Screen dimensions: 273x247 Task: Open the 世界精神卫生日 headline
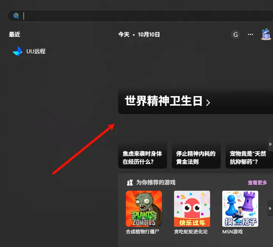164,101
